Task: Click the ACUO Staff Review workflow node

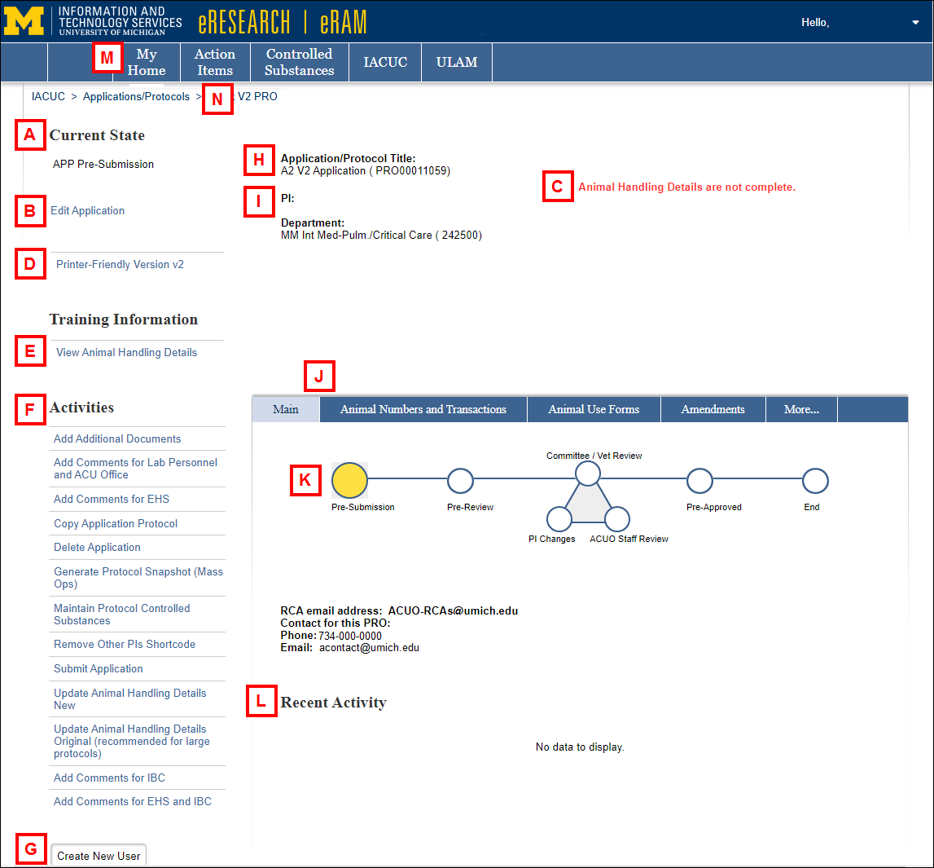Action: pos(616,518)
